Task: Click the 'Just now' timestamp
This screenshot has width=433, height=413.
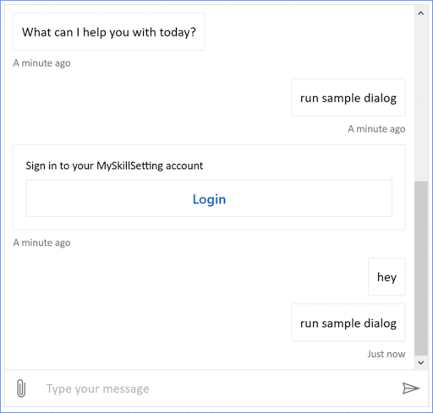Action: 386,354
